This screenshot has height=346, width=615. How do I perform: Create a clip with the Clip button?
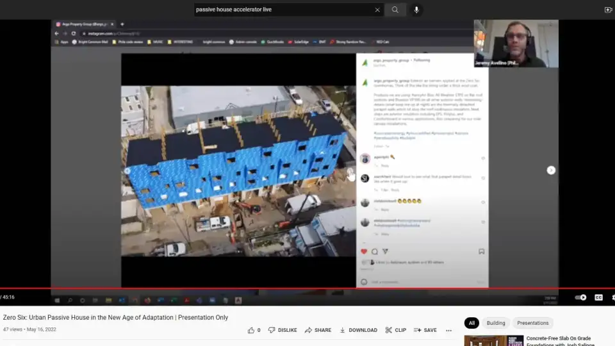(x=395, y=330)
